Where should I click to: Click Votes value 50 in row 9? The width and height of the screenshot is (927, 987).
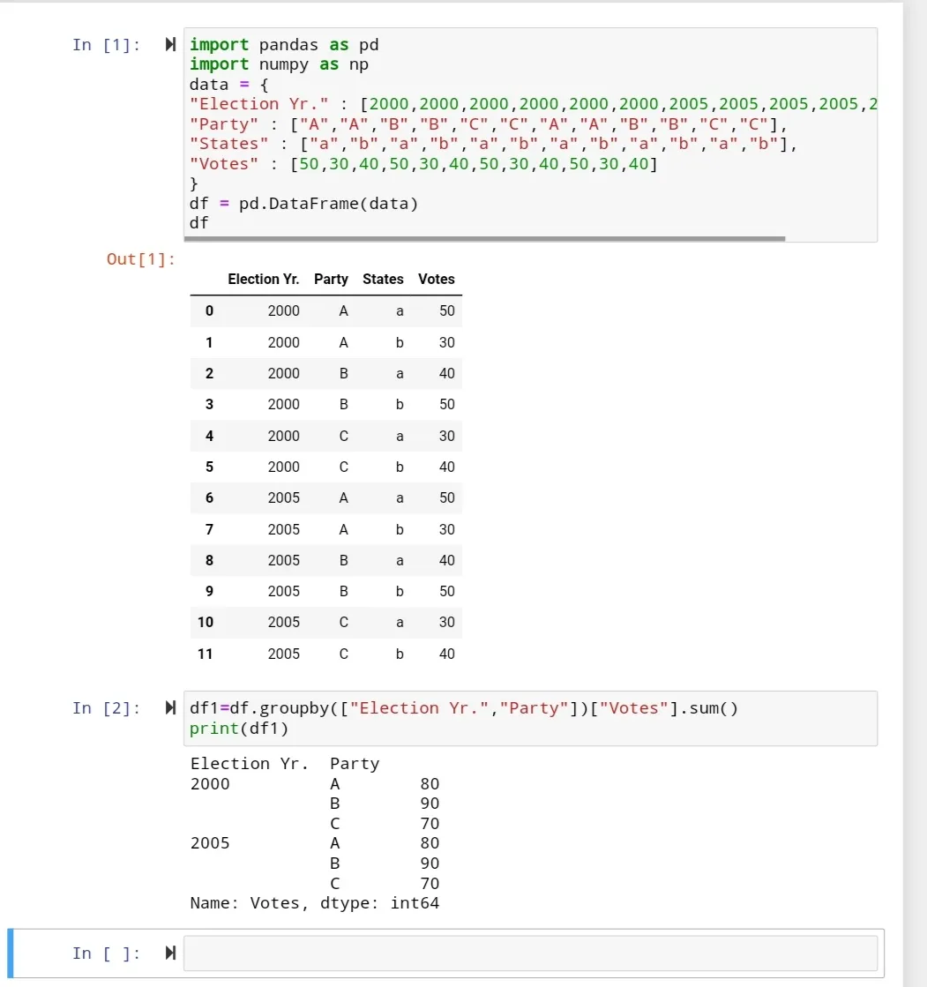click(447, 591)
